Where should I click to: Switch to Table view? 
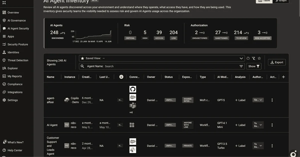tap(264, 1)
